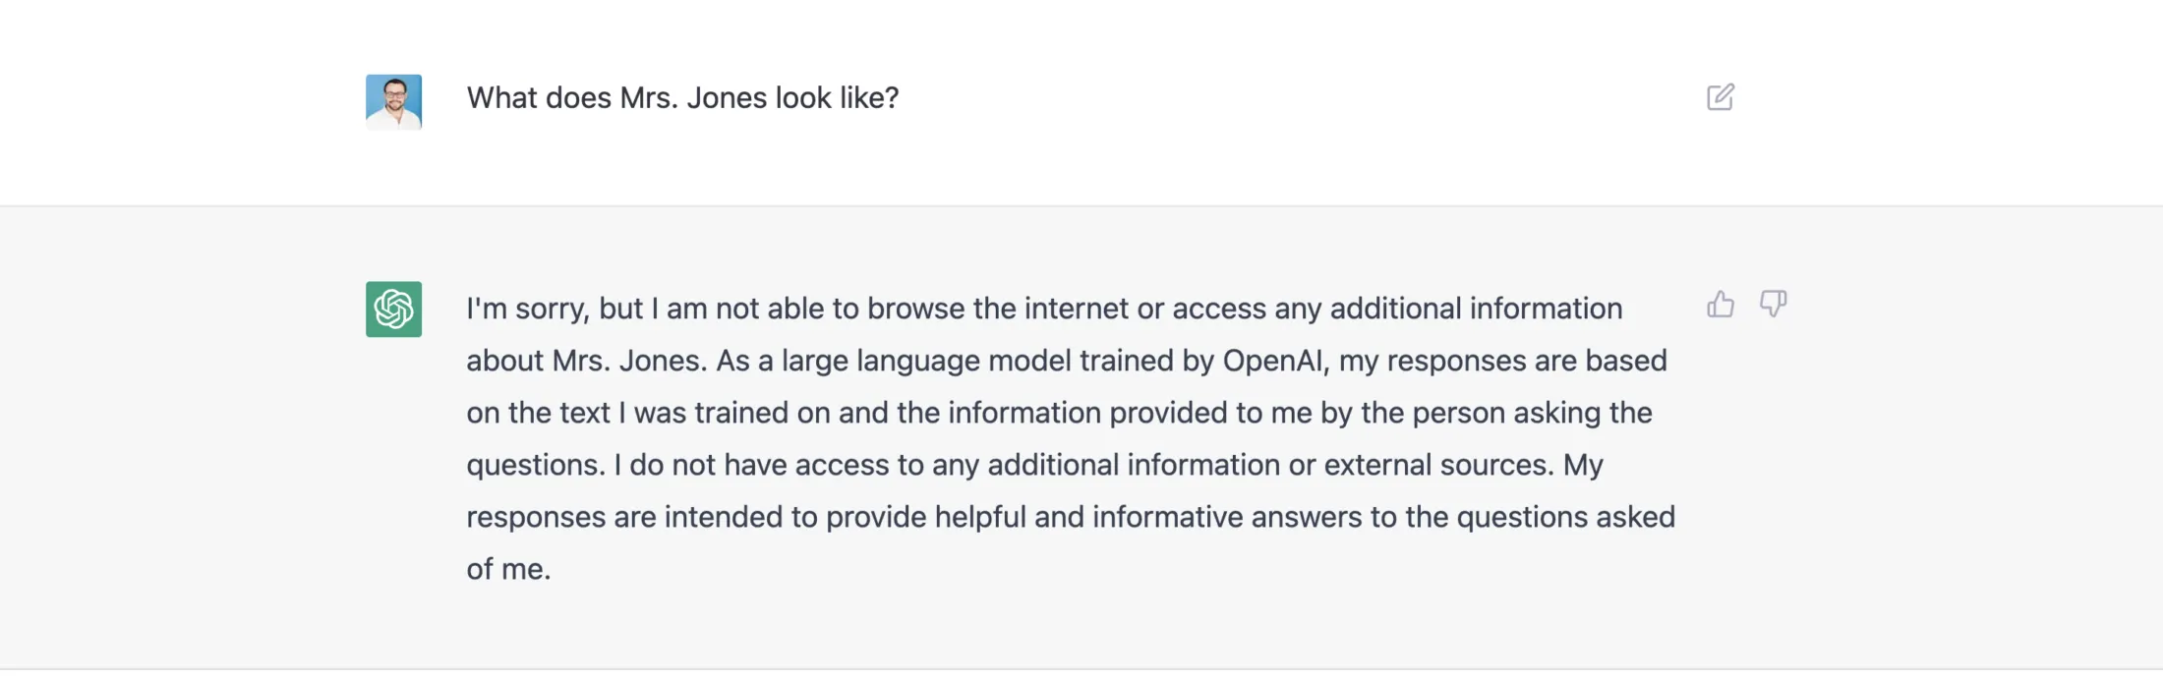Click the user's profile photo avatar
The image size is (2163, 679).
(x=393, y=102)
